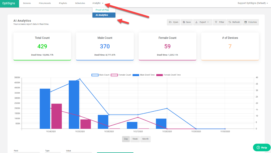Viewport: 271px width, 153px height.
Task: Expand the Export dropdown chevron
Action: tap(208, 22)
